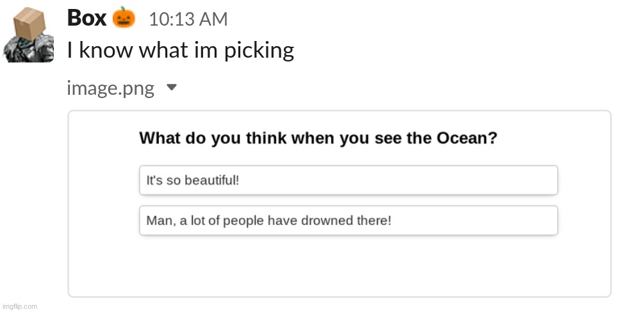
Task: Click the Ocean question heading
Action: tap(318, 138)
